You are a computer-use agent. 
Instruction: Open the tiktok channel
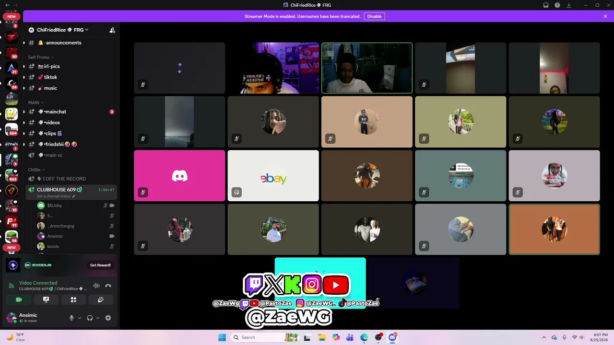point(71,77)
